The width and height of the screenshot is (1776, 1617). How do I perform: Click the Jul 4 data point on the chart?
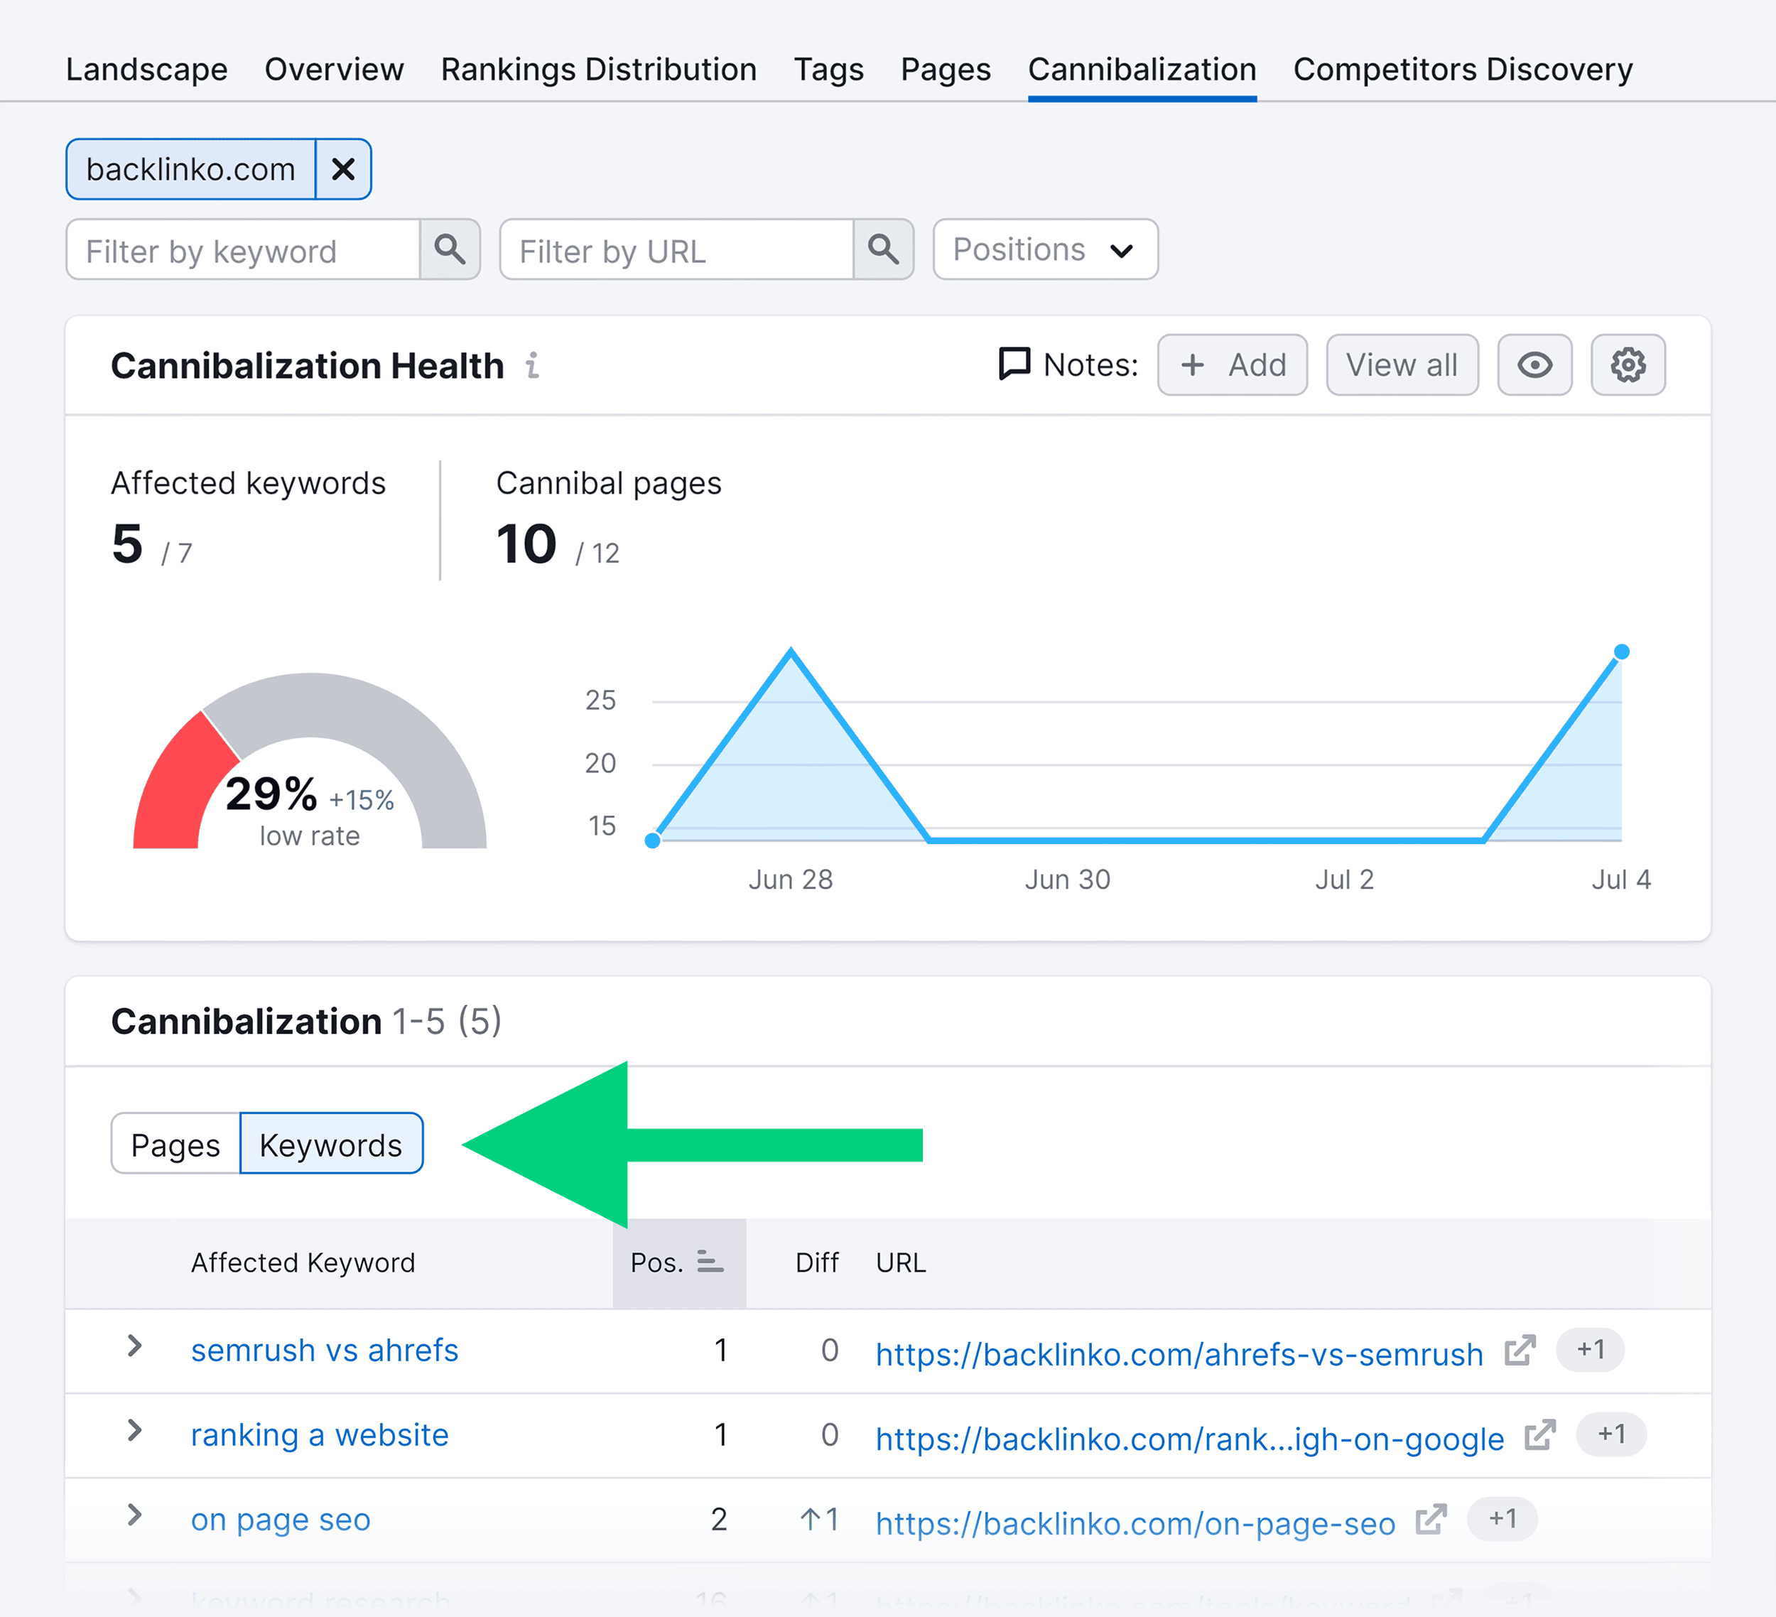pyautogui.click(x=1621, y=652)
